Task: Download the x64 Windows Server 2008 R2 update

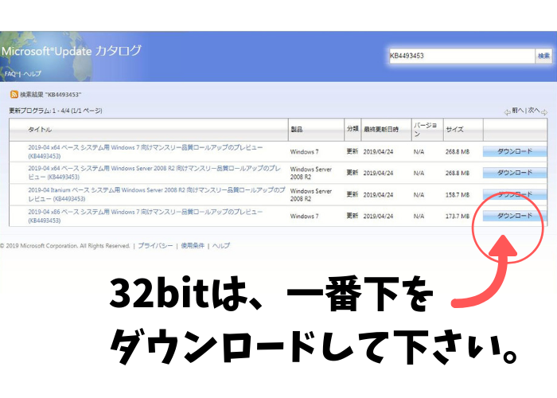Action: pos(514,173)
